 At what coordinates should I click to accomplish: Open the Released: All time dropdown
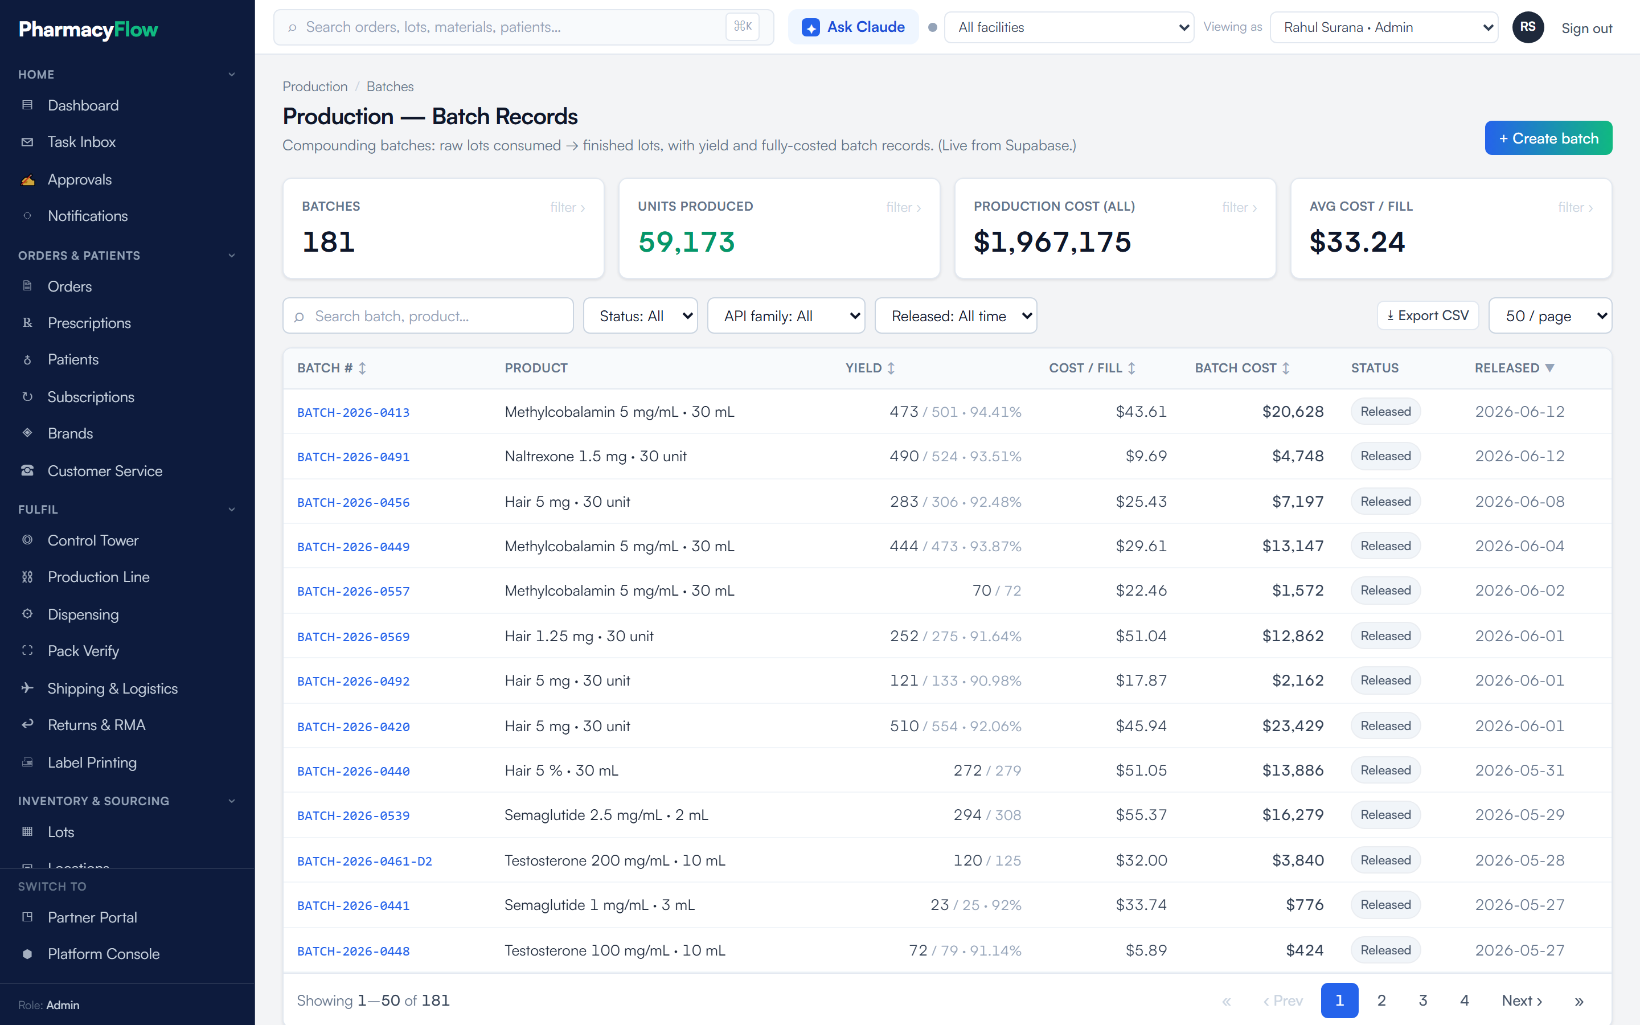pos(956,316)
